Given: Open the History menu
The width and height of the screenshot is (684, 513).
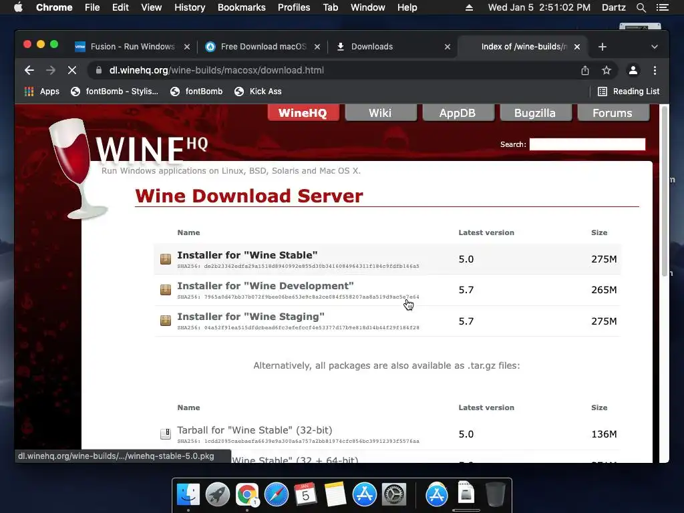Looking at the screenshot, I should [x=190, y=7].
